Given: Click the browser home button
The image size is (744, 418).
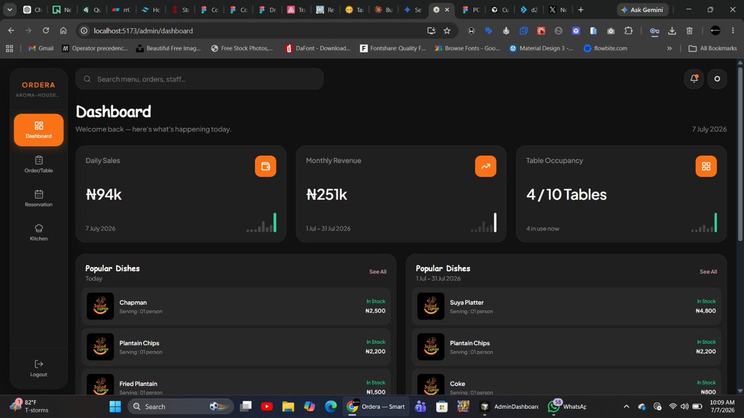Looking at the screenshot, I should tap(63, 30).
